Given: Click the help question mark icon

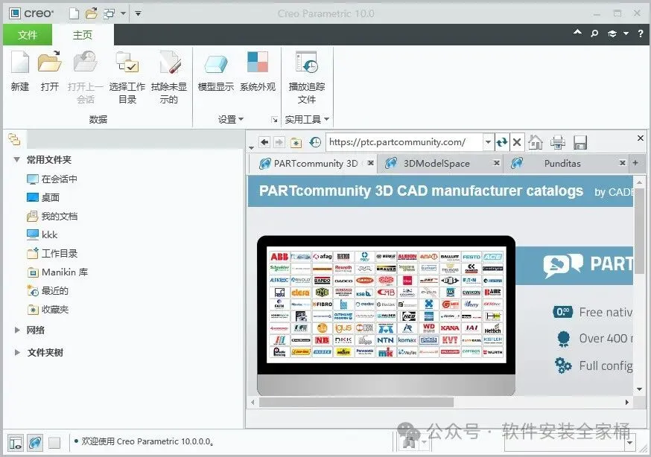Looking at the screenshot, I should coord(641,33).
